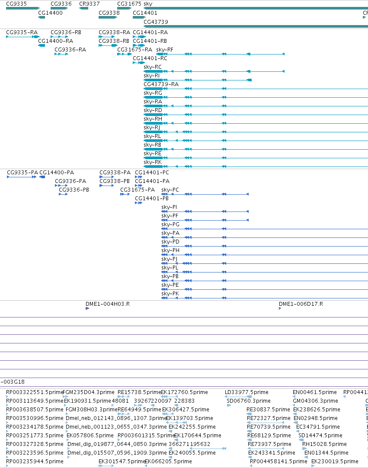
Task: Select the sky-PL protein label
Action: (170, 268)
